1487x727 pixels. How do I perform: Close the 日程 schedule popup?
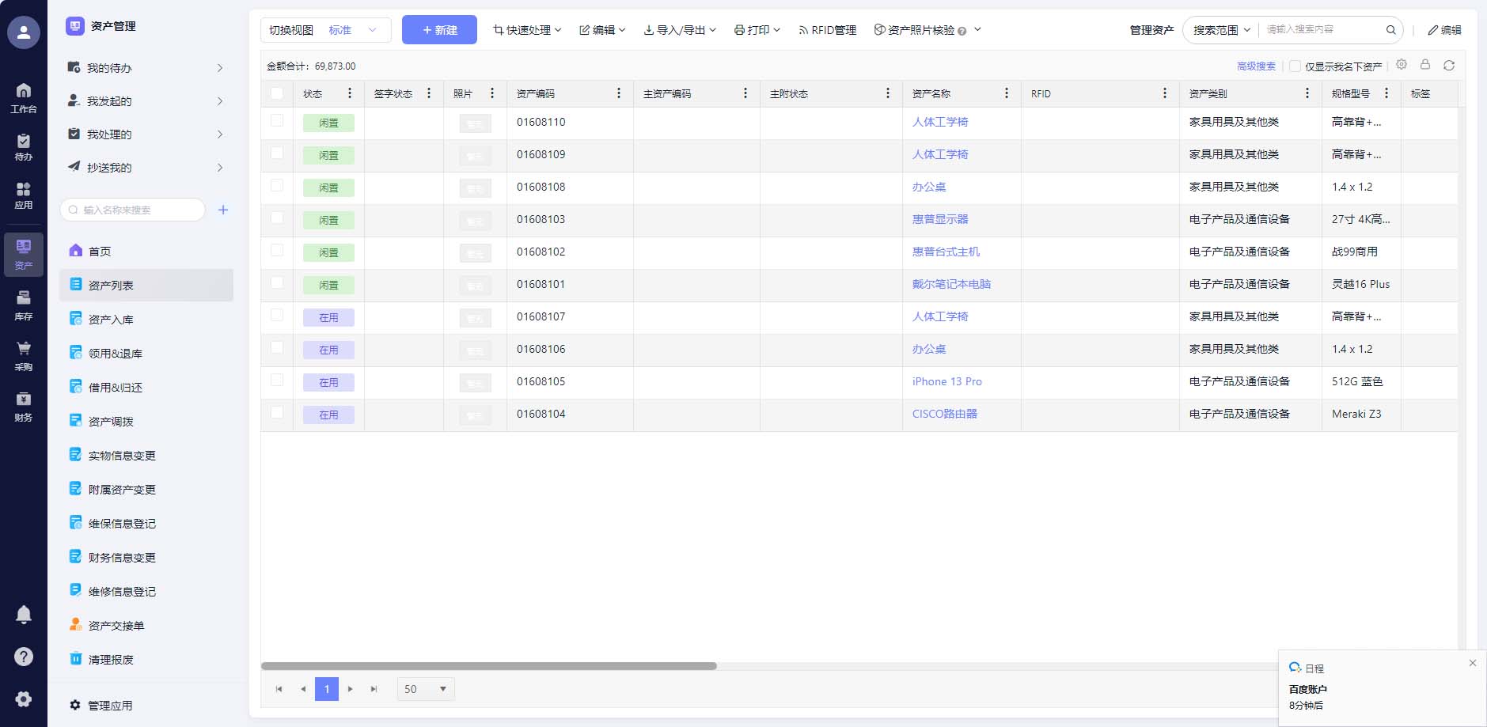click(x=1473, y=663)
